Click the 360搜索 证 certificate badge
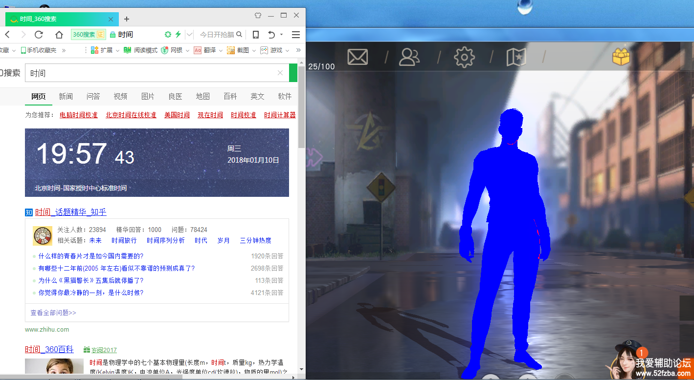 point(88,35)
